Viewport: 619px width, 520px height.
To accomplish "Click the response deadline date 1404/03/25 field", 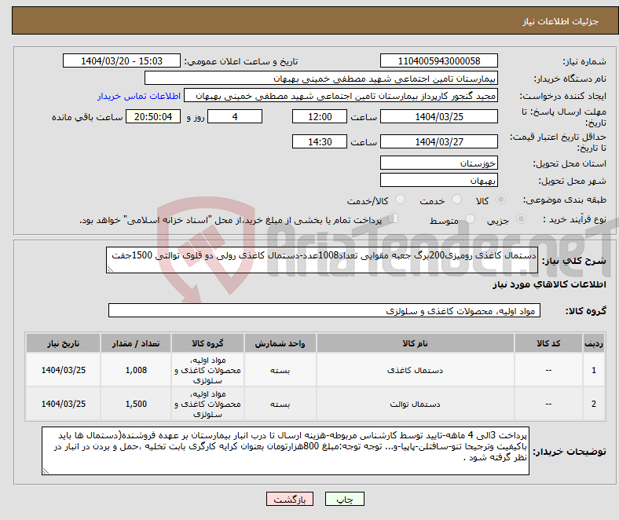I will 438,116.
